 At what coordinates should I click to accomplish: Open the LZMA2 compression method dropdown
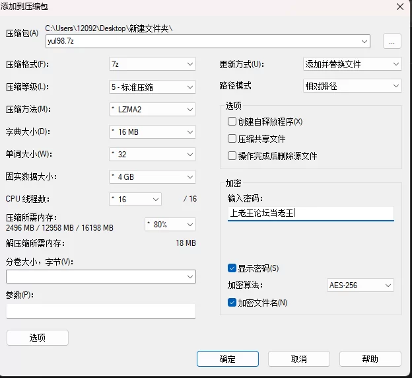coord(153,109)
